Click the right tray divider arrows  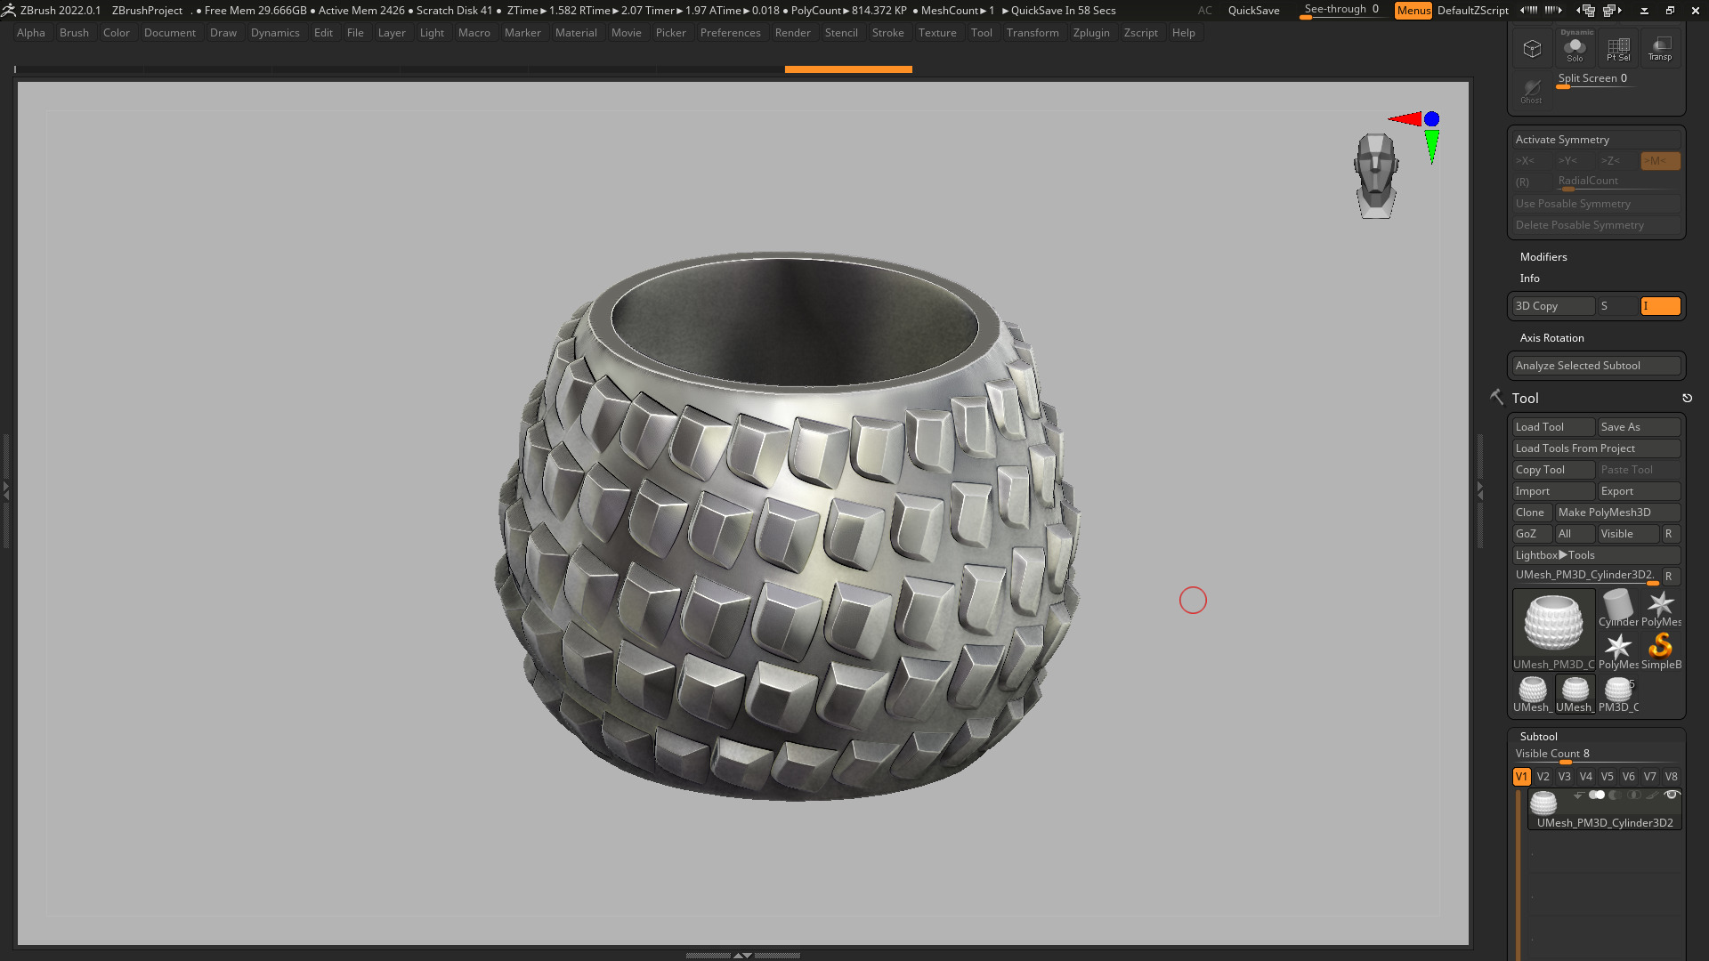(x=1480, y=490)
